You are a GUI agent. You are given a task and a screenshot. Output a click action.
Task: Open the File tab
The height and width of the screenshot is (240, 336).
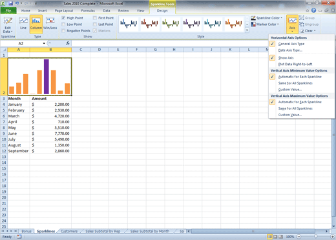point(8,10)
